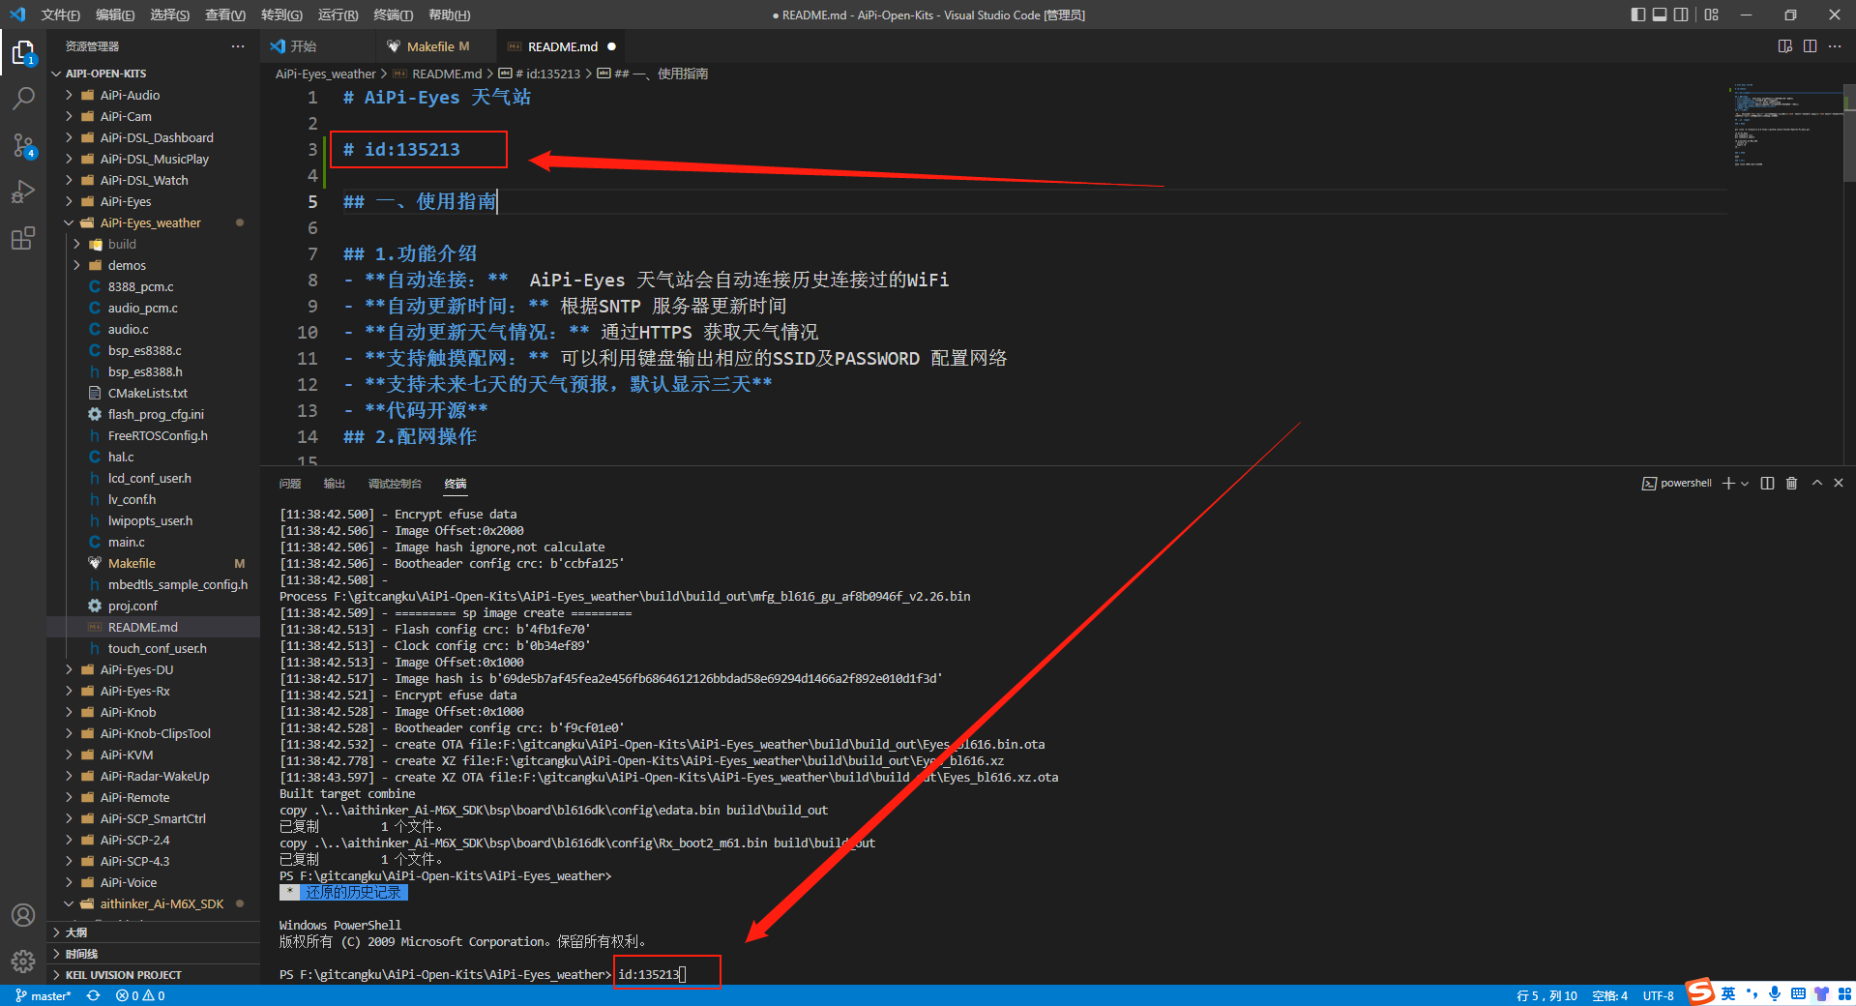The height and width of the screenshot is (1006, 1856).
Task: Open the 帮助(H) menu
Action: pyautogui.click(x=449, y=15)
